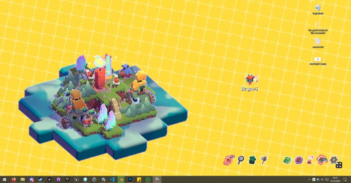Viewport: 351px width, 183px height.
Task: Open the Recycle Bin desktop icon
Action: (317, 10)
